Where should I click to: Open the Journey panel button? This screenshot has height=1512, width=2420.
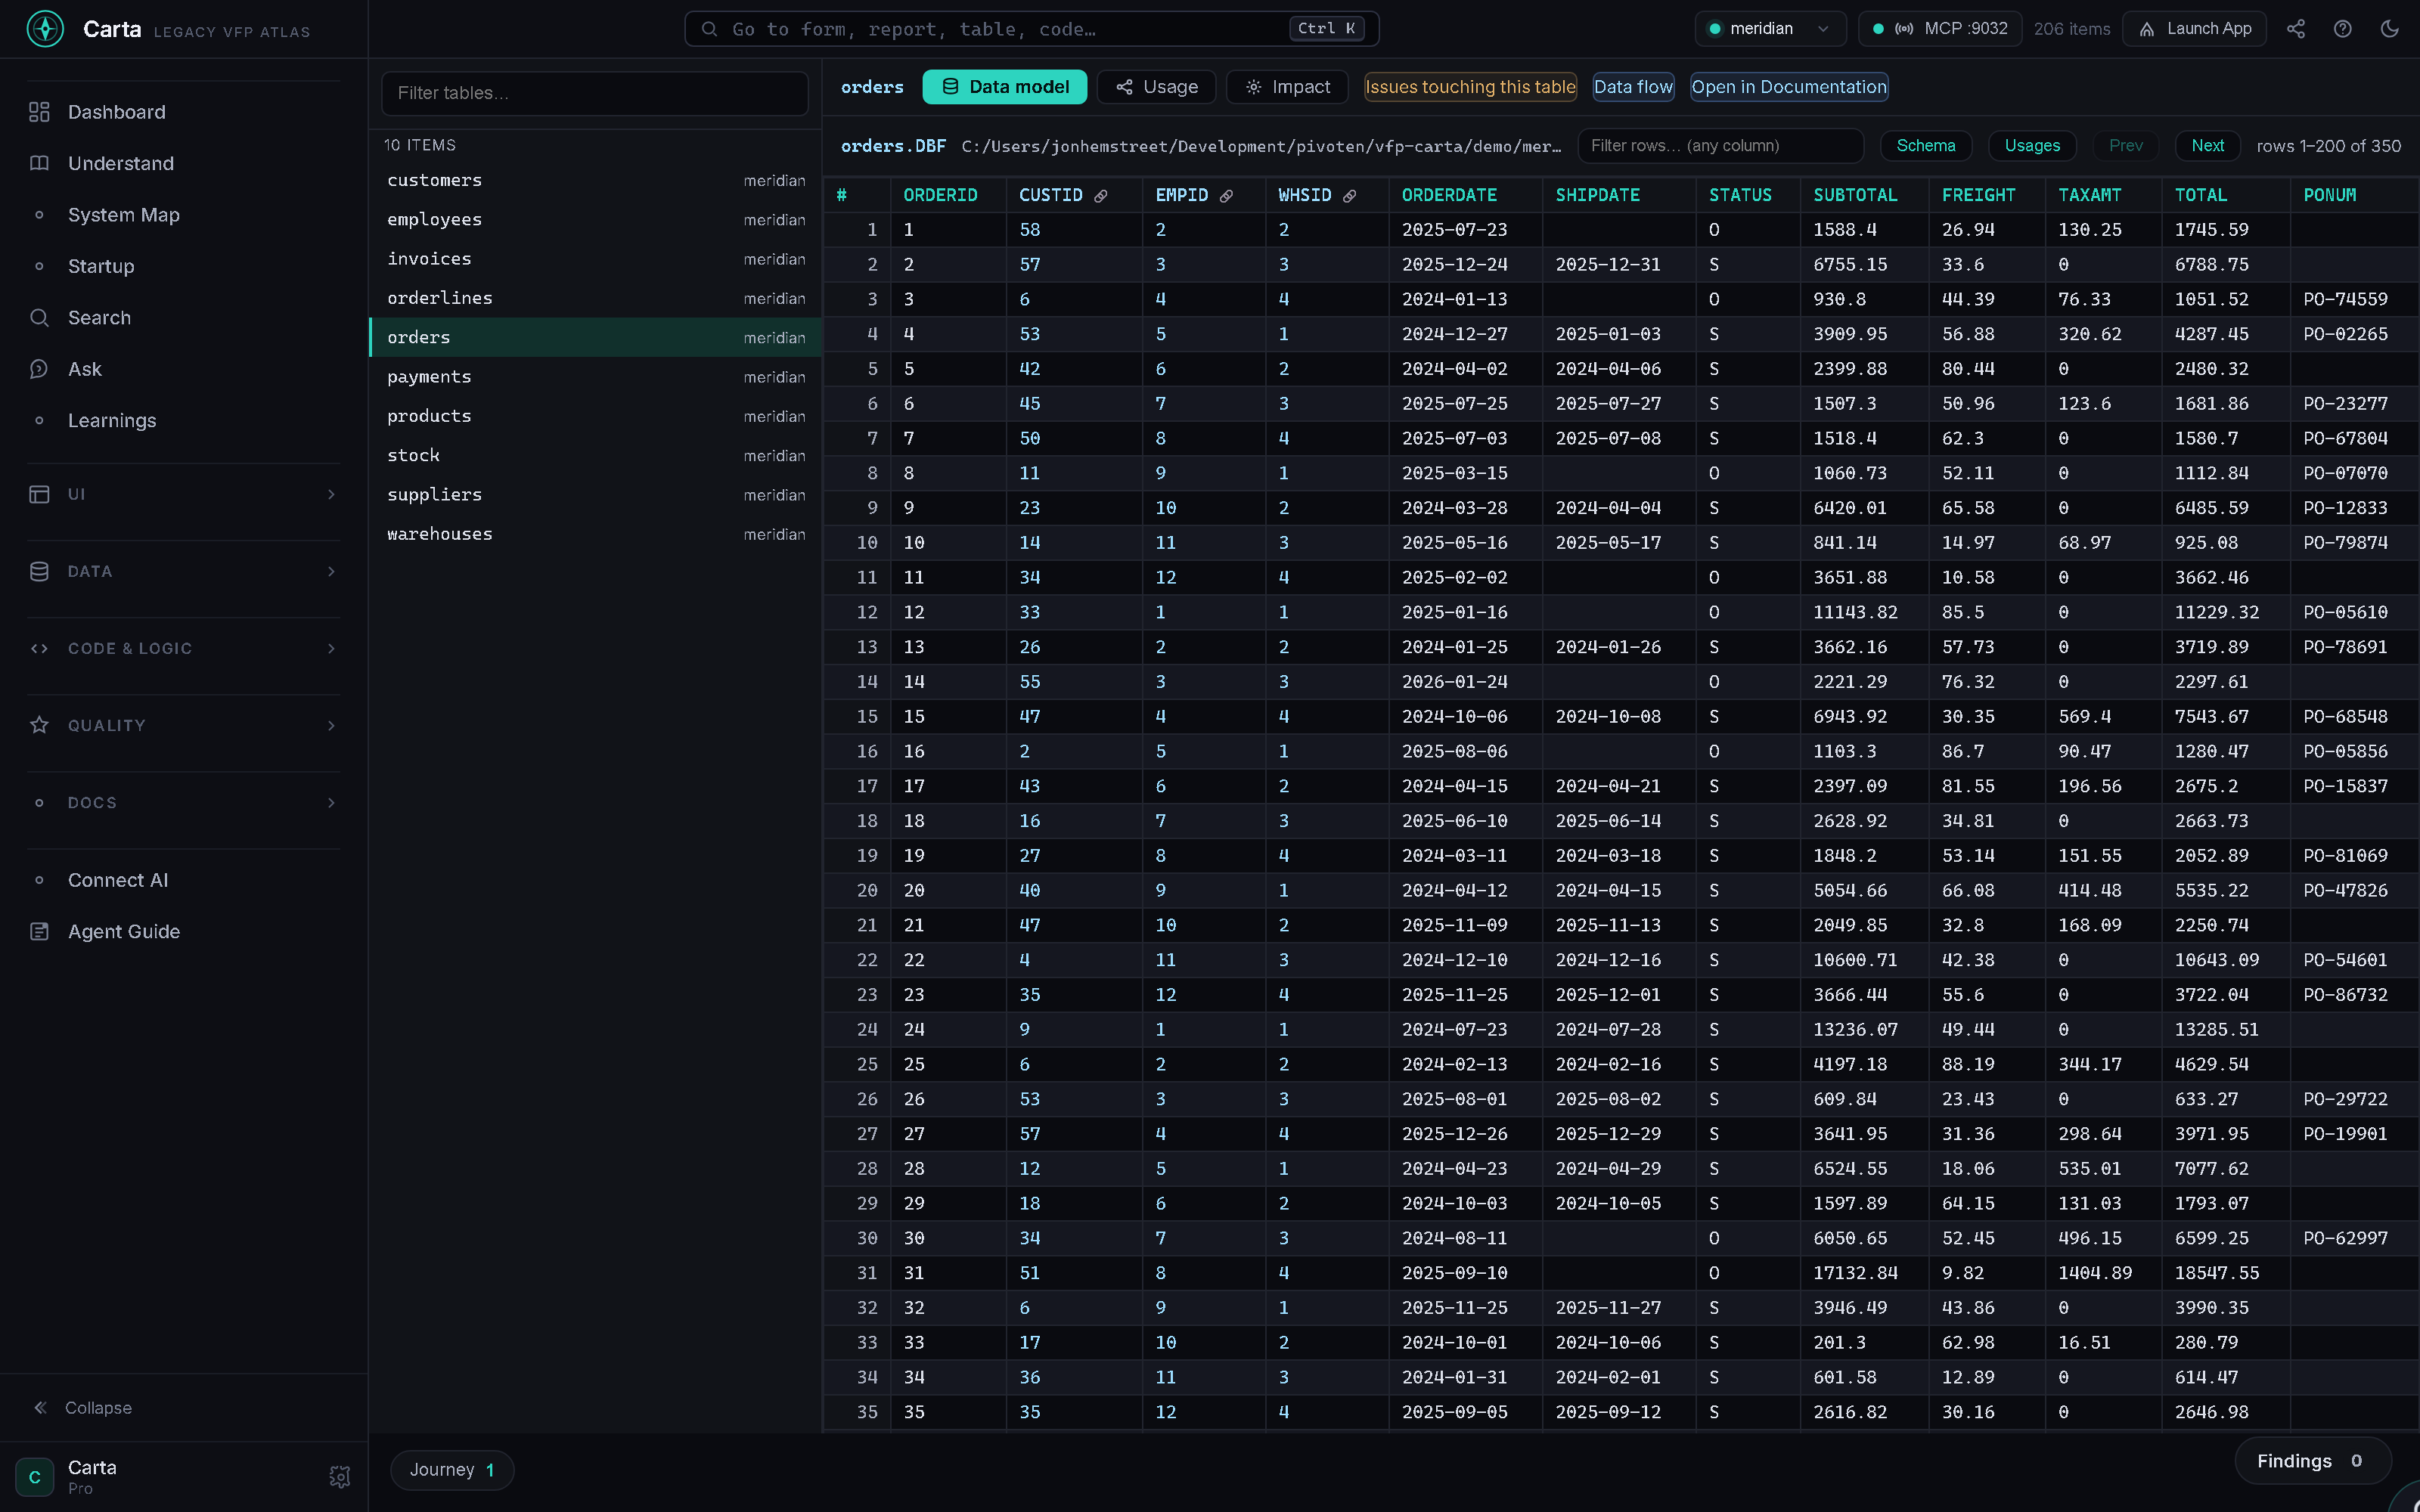click(451, 1469)
